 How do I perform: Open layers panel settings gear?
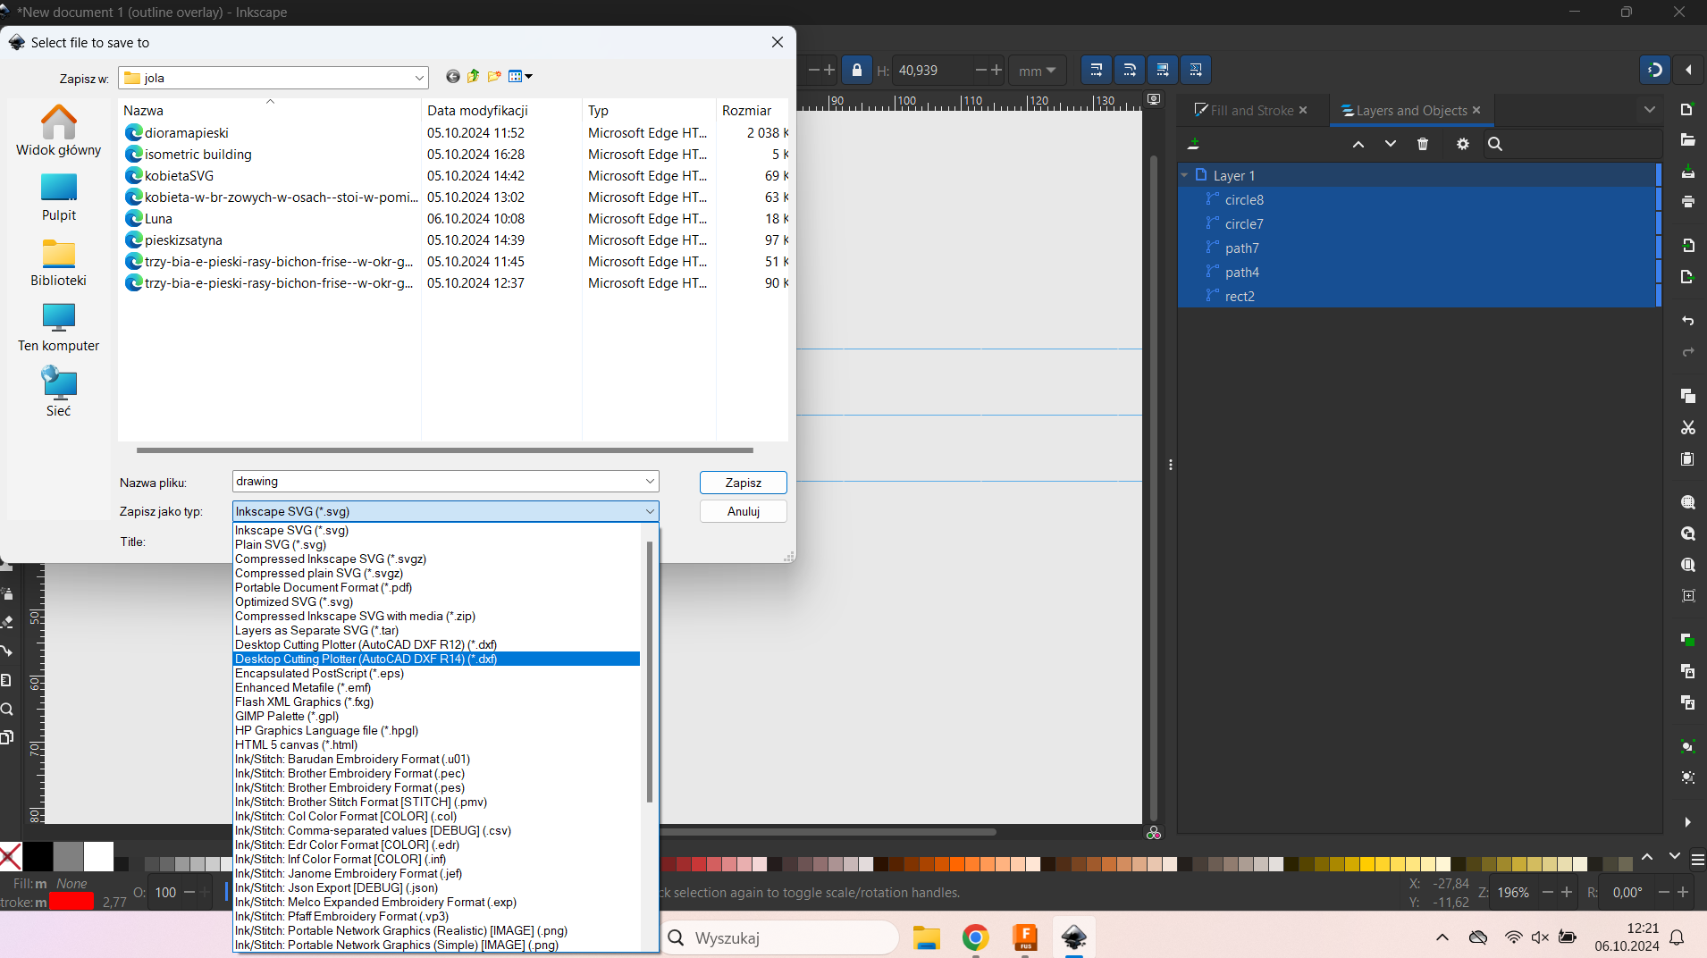pos(1463,144)
